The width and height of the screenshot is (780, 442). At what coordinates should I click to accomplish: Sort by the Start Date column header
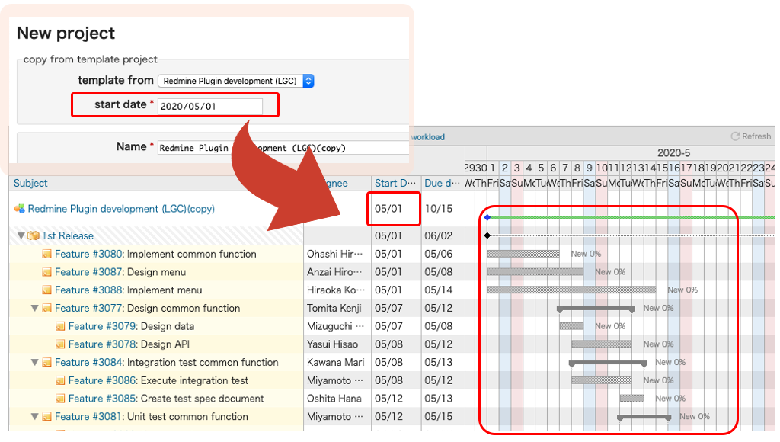coord(395,183)
